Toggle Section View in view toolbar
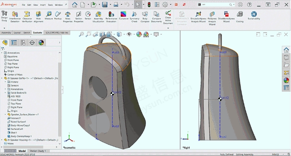Viewport: 291px width, 156px height. [x=102, y=34]
